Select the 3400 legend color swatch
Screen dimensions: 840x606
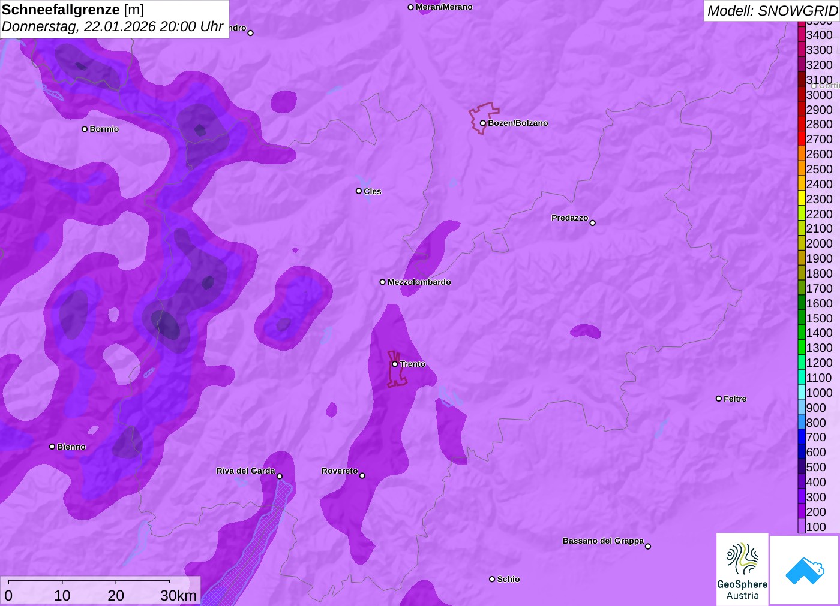point(802,35)
